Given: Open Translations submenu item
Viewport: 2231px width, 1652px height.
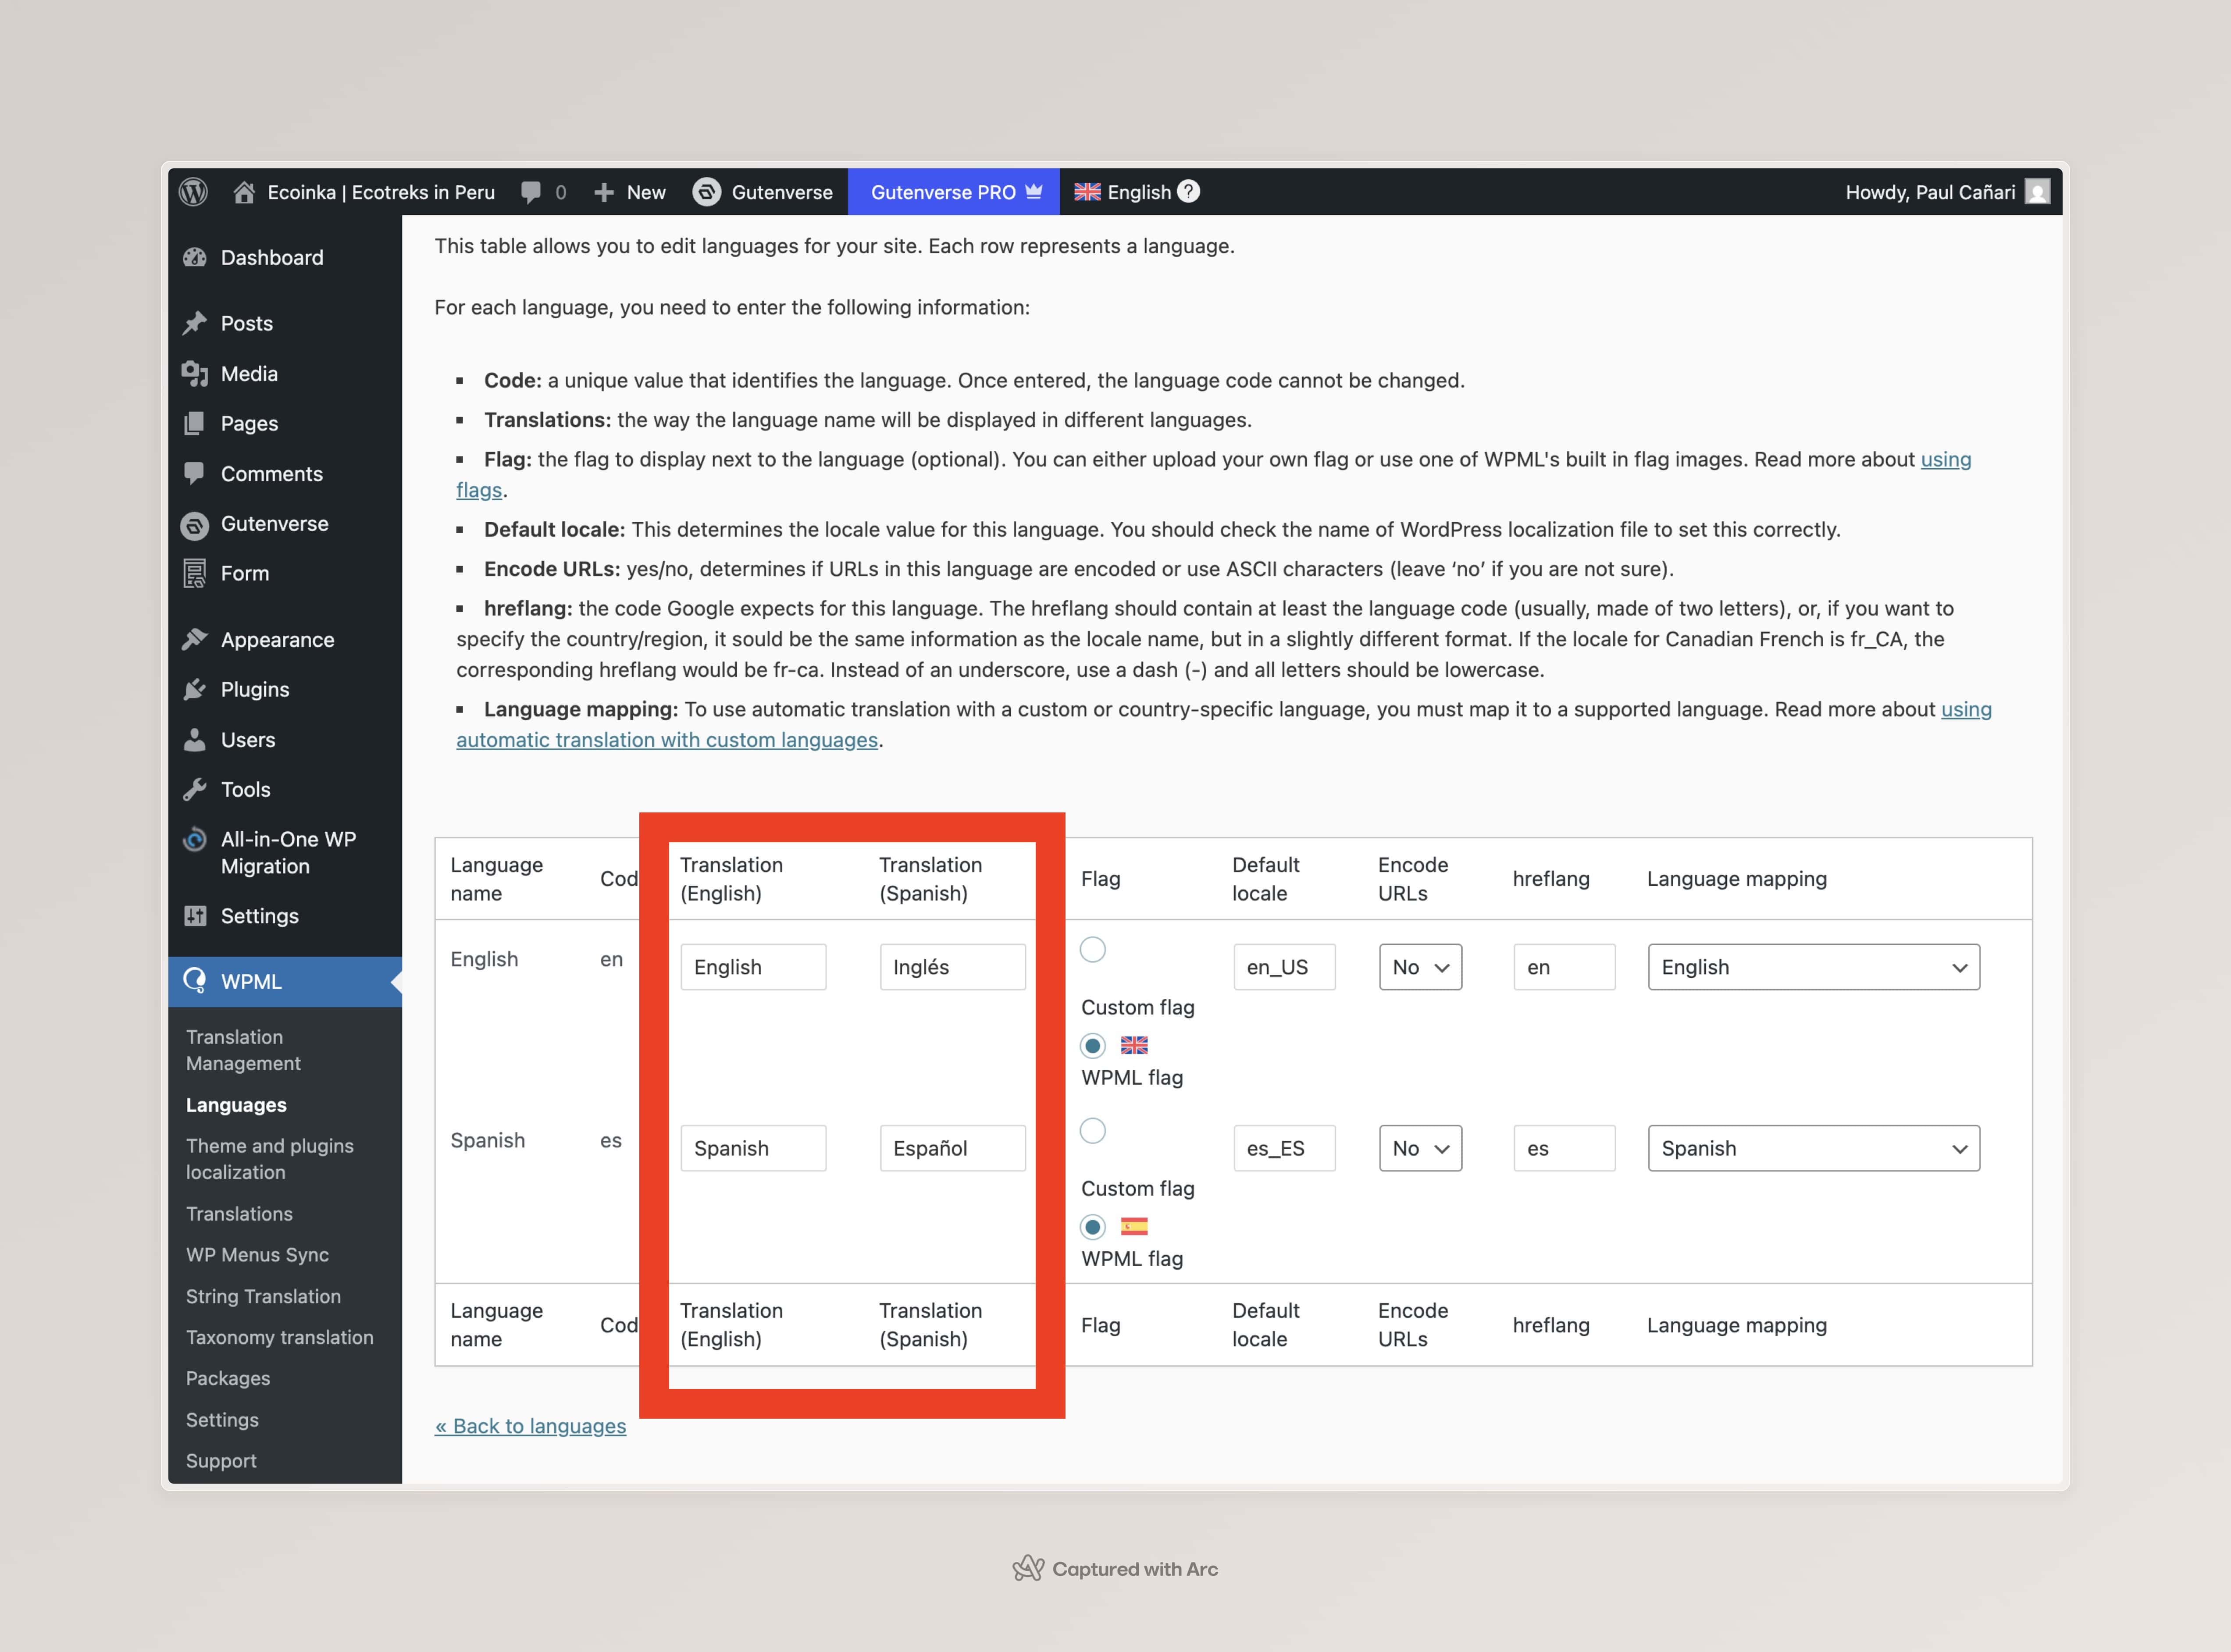Looking at the screenshot, I should 239,1214.
